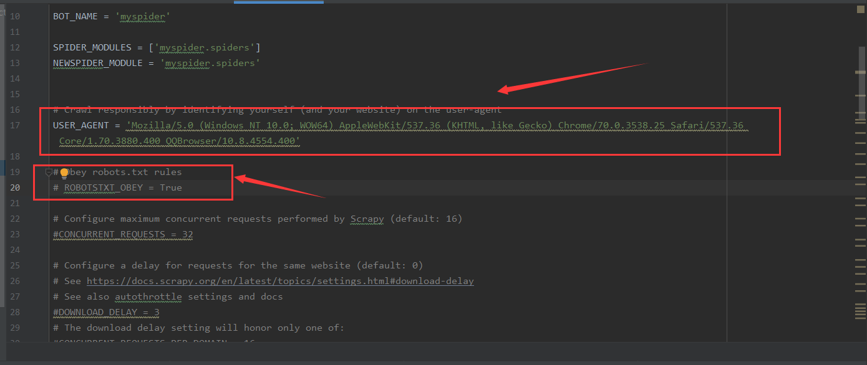Image resolution: width=867 pixels, height=365 pixels.
Task: Click line number 20 to set a breakpoint
Action: click(15, 187)
